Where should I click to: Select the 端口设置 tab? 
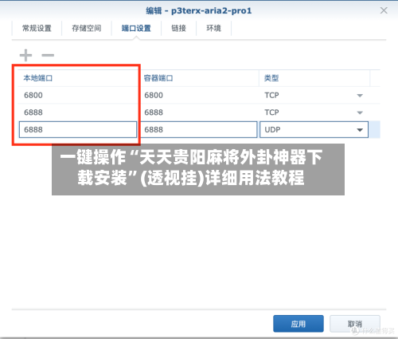[x=136, y=28]
